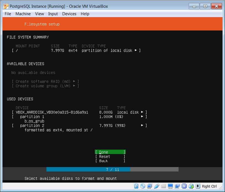This screenshot has height=192, width=225.
Task: Click the AVAILABLE DEVICES heading
Action: 25,64
